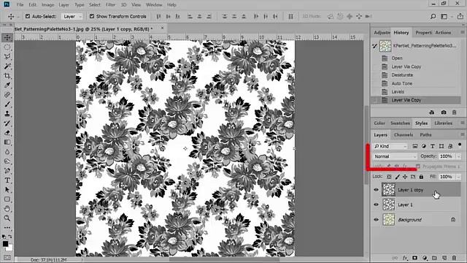Open the Window menu

coord(154,5)
